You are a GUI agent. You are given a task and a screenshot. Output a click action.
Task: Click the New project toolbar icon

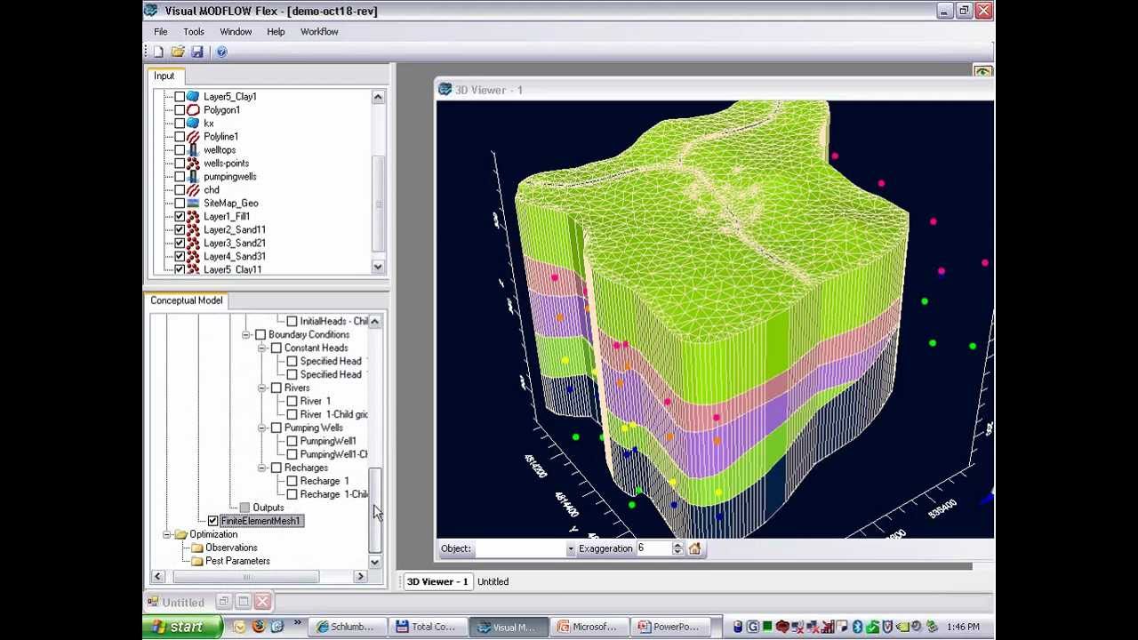pos(158,52)
